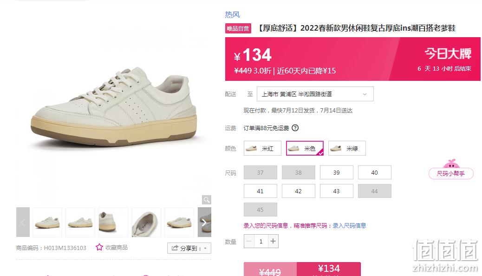Open the 热风 brand link
This screenshot has height=276, width=482.
[232, 14]
